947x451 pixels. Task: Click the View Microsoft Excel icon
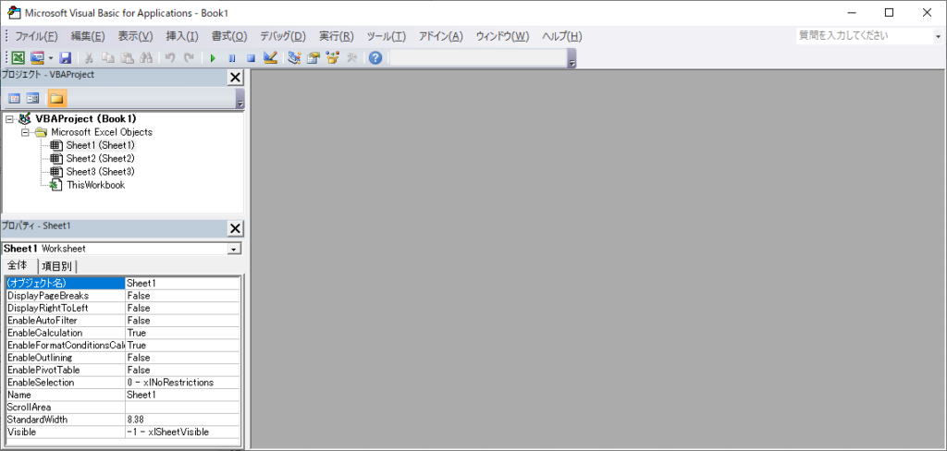(x=18, y=57)
